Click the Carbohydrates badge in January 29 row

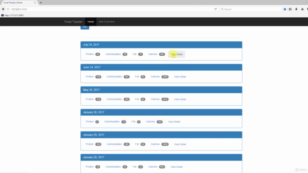[127, 144]
